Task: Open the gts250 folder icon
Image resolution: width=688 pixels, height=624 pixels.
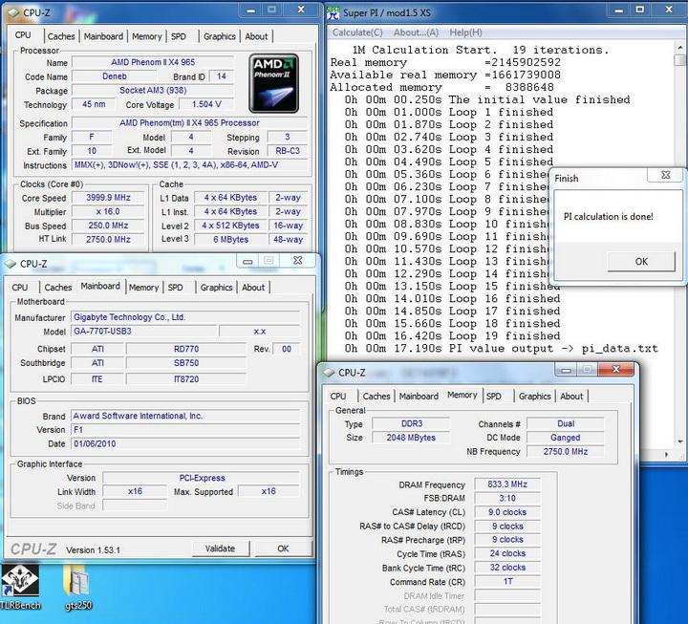Action: click(78, 588)
